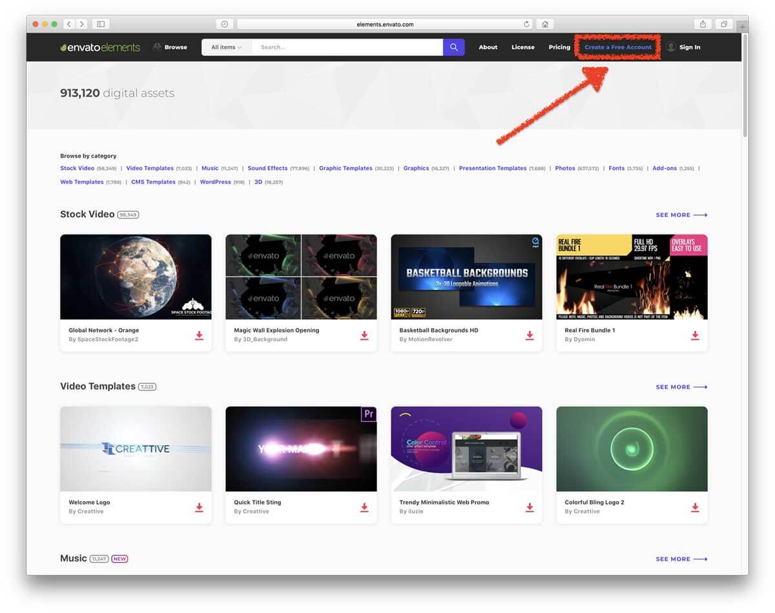Go back with Safari's back arrow
Viewport: 775px width, 613px height.
tap(70, 24)
